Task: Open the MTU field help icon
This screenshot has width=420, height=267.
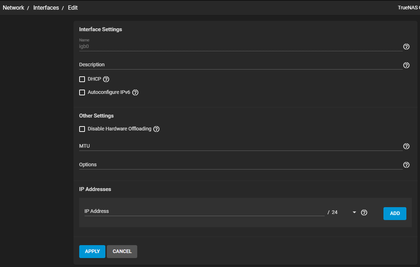Action: [x=406, y=146]
